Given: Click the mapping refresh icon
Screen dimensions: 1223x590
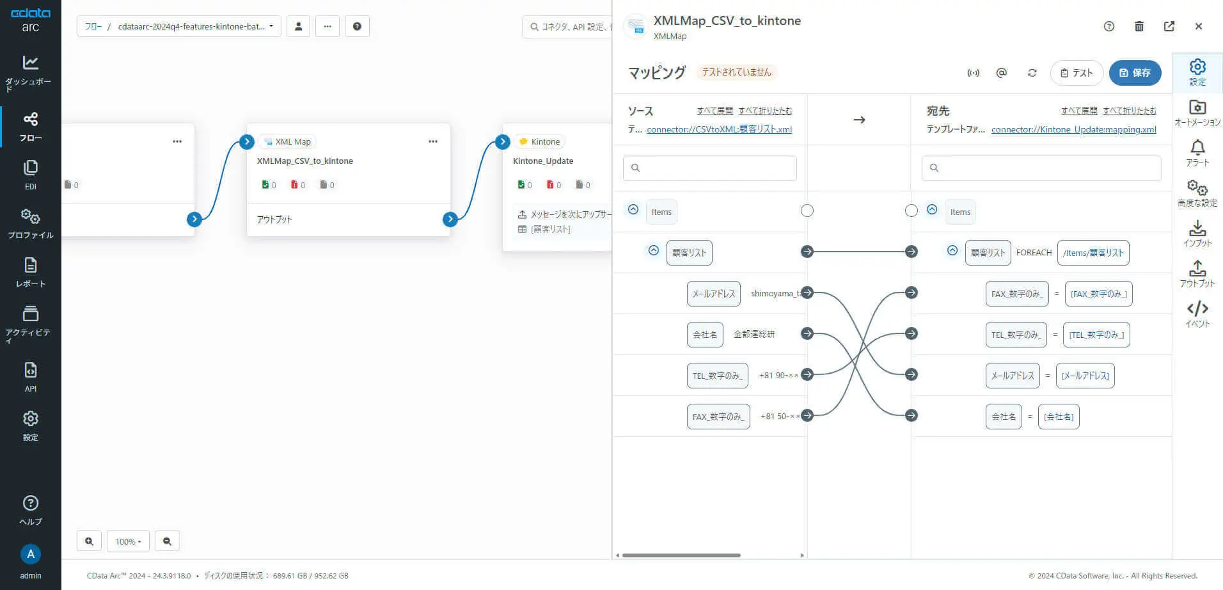Looking at the screenshot, I should point(1032,73).
